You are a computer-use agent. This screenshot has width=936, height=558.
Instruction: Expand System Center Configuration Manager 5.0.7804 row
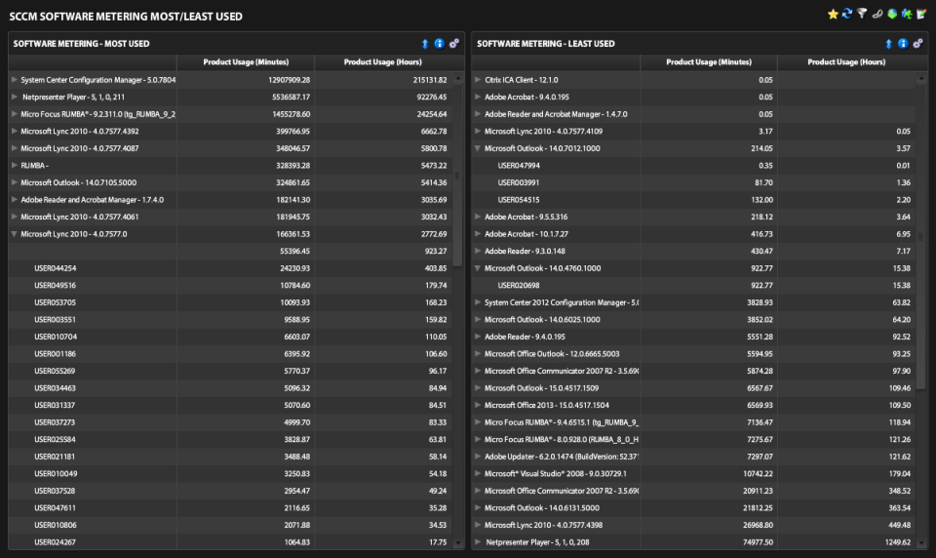tap(15, 79)
